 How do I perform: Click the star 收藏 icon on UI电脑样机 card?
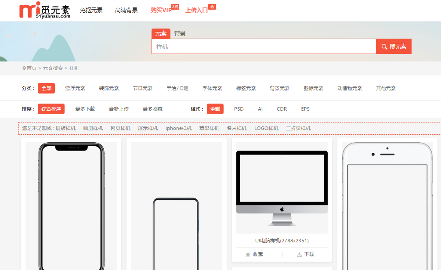248,255
